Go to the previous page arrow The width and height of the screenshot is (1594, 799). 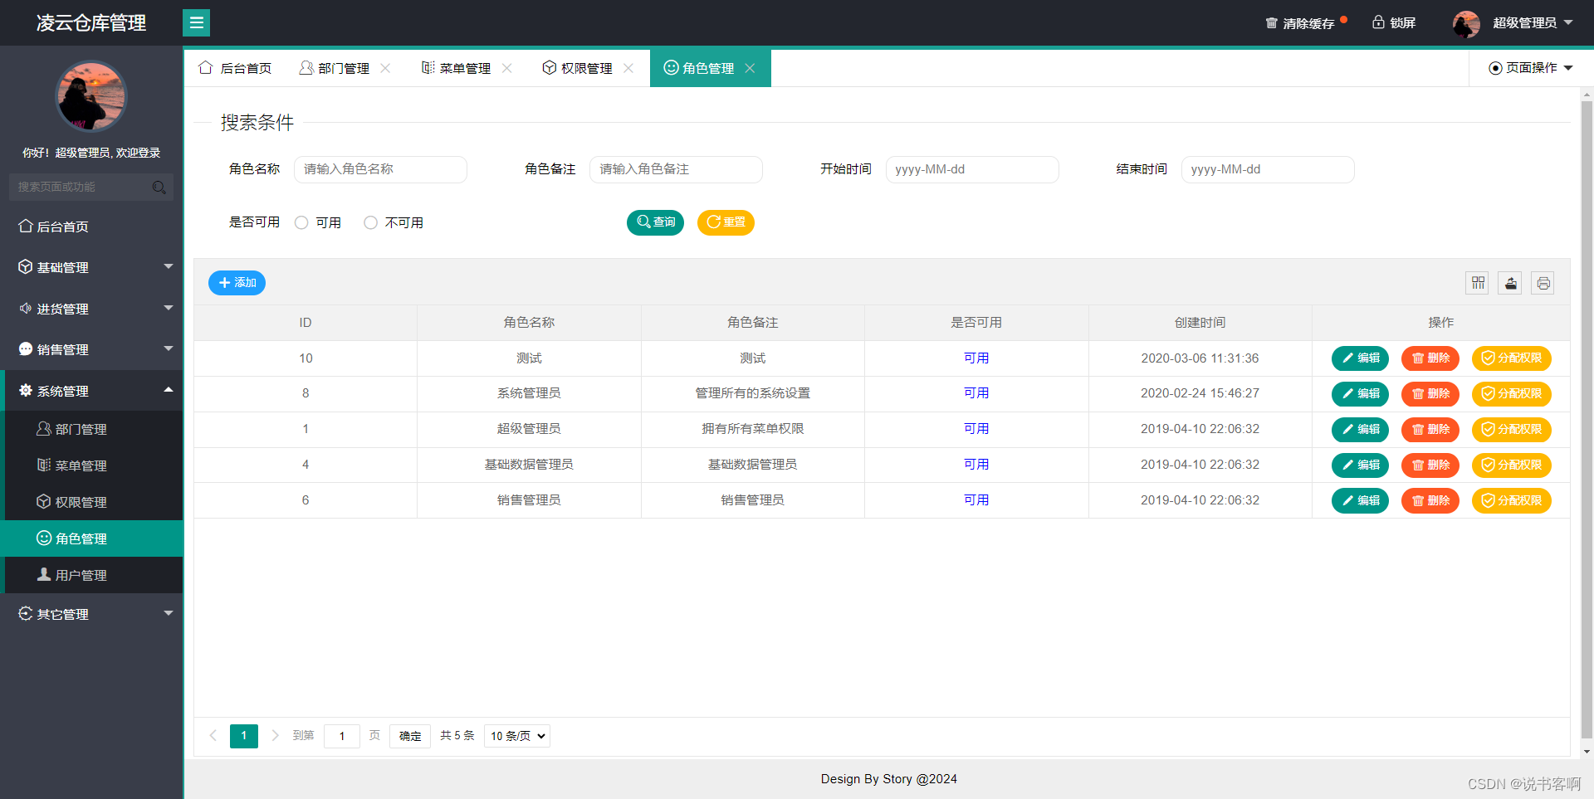pyautogui.click(x=213, y=736)
